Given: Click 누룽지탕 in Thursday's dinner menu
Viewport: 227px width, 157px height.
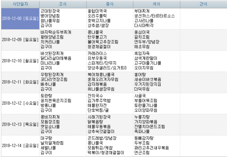Looking at the screenshot, I should 142,117.
